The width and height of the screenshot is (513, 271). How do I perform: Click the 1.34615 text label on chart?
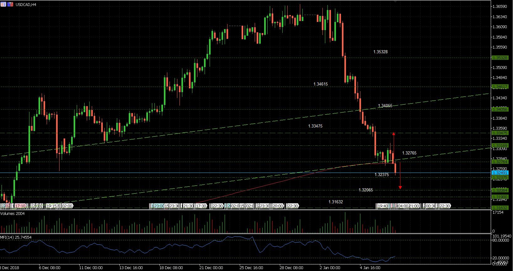(321, 84)
